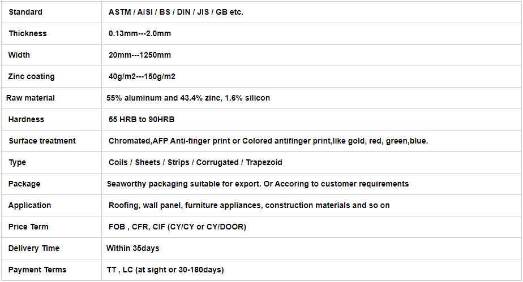This screenshot has width=523, height=282.
Task: Click the Zinc coating label
Action: (x=31, y=77)
